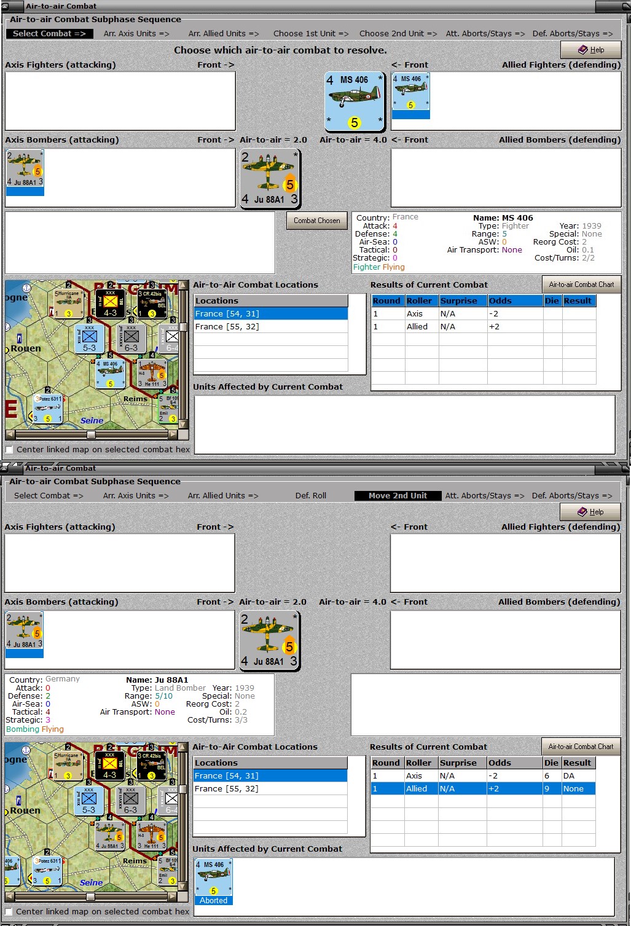
Task: Click the Hurricane counter on upper map
Action: [x=68, y=303]
